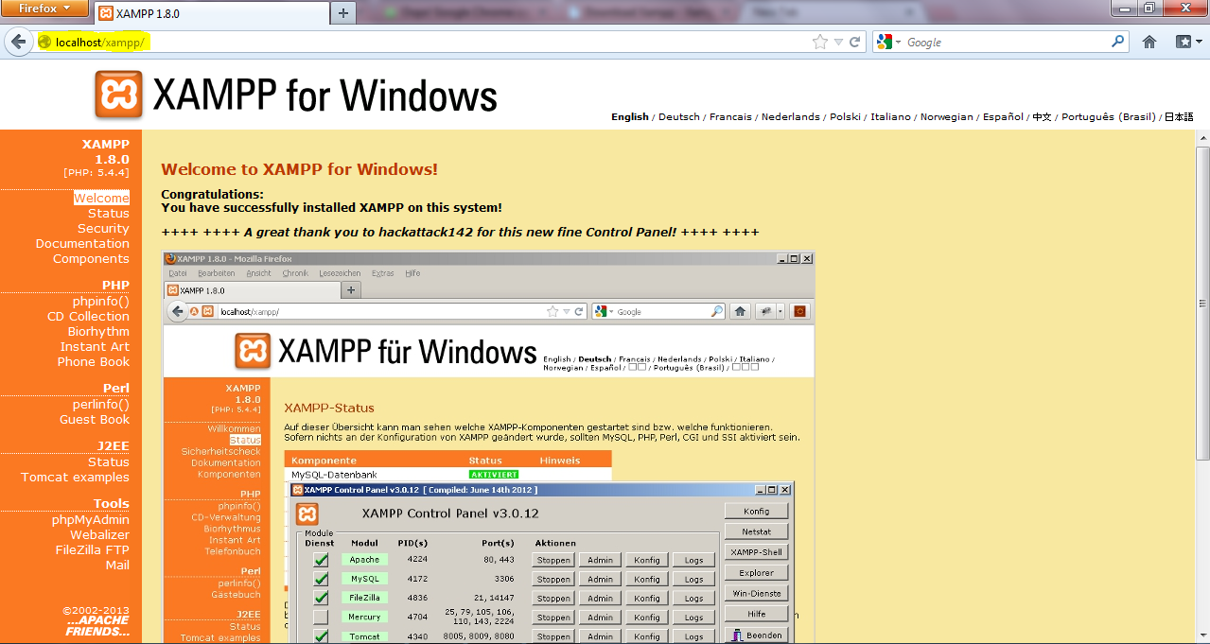The height and width of the screenshot is (644, 1210).
Task: Open perlinfo() in the Perl section
Action: 101,405
